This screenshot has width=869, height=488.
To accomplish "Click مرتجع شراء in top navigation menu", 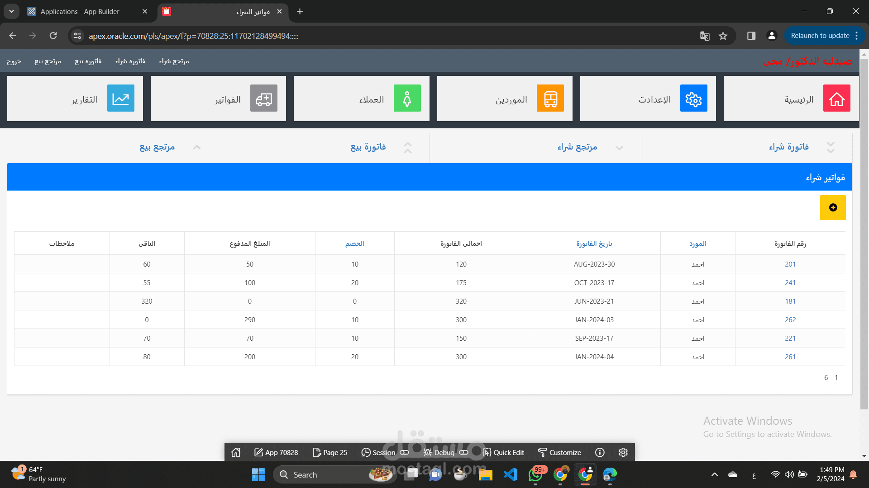I will 174,61.
